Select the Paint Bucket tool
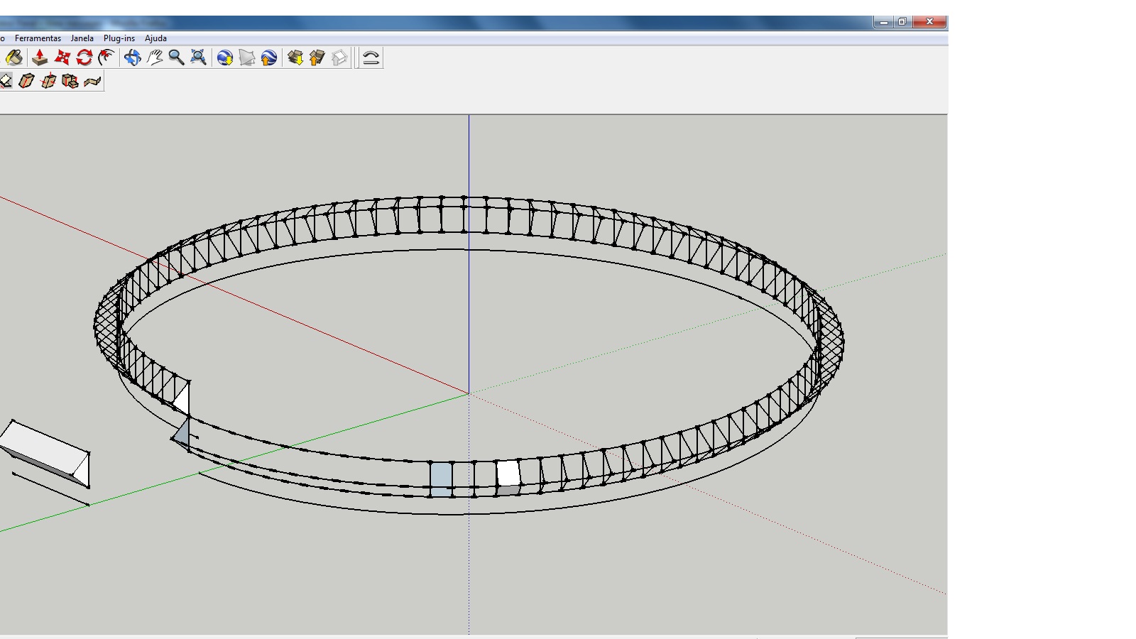The width and height of the screenshot is (1136, 639). coord(14,58)
